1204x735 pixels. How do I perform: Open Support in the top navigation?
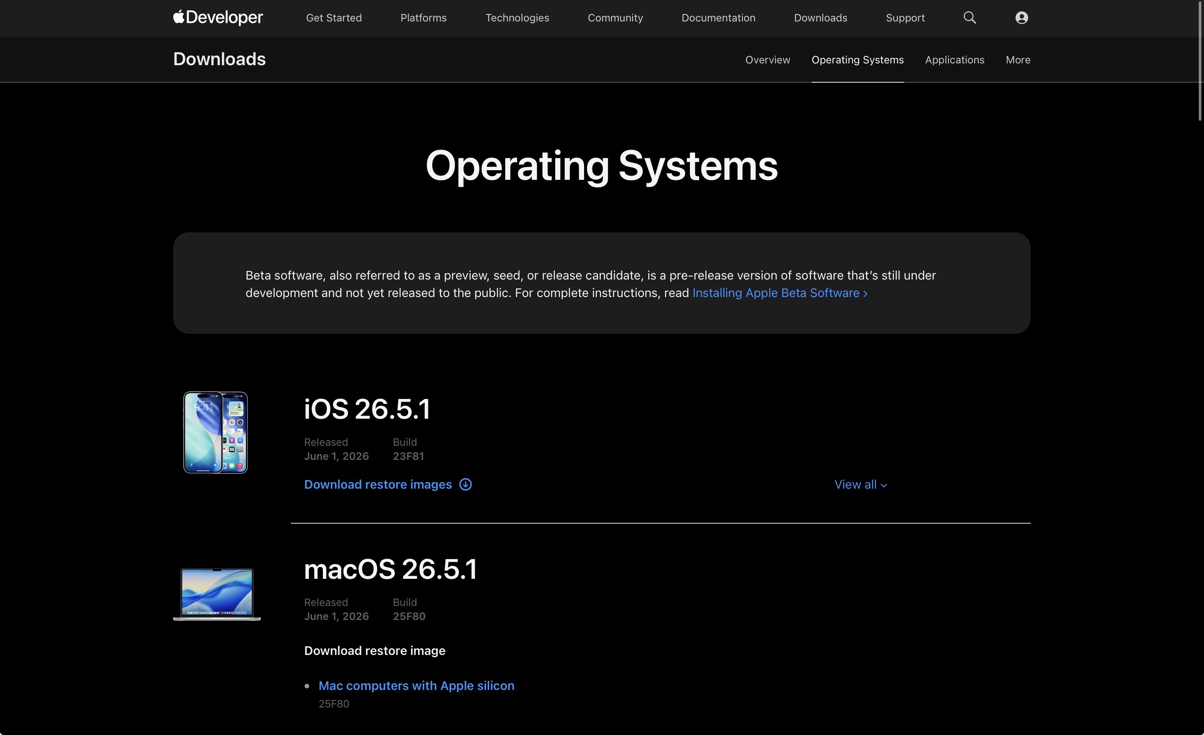905,17
